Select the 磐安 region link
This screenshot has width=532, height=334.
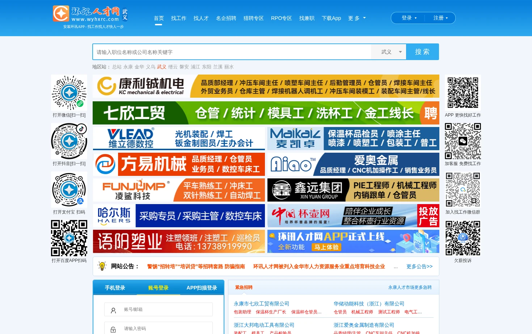tap(184, 67)
